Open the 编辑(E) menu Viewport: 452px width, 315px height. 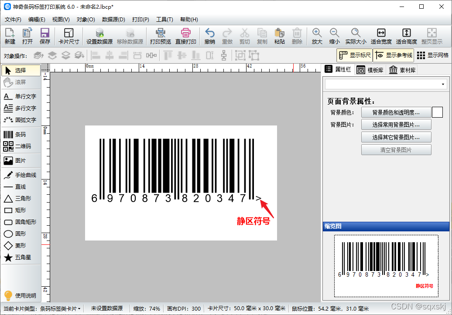tap(37, 20)
